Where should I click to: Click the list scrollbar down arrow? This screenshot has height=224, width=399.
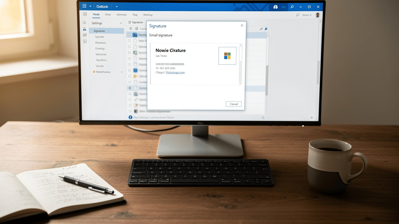[266, 113]
